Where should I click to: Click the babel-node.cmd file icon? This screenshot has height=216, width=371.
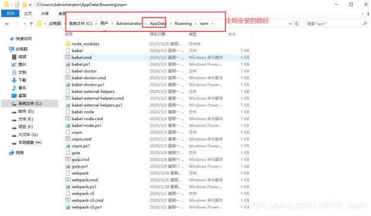click(x=68, y=118)
